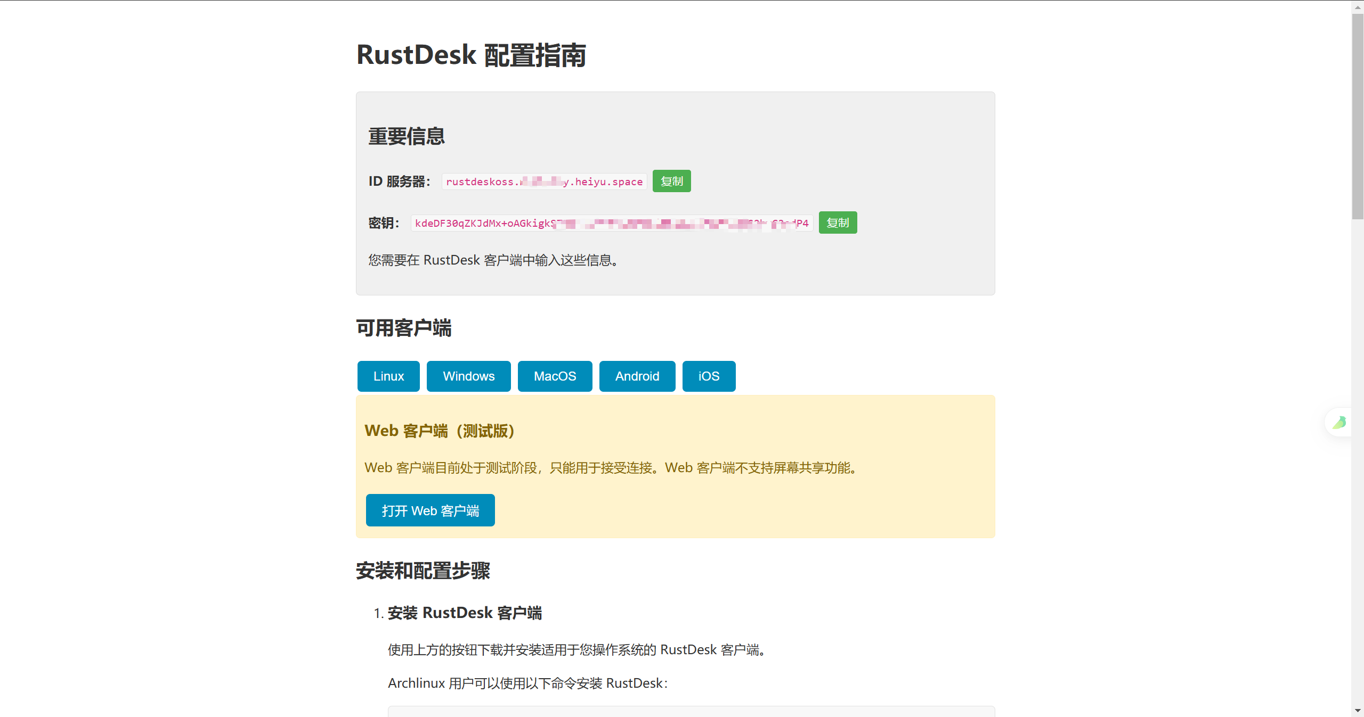Open the MacOS client download
This screenshot has height=717, width=1364.
click(x=555, y=376)
